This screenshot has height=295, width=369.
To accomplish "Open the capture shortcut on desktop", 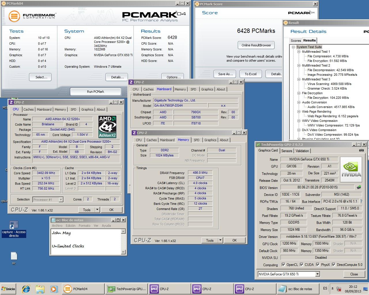I will pos(14,229).
